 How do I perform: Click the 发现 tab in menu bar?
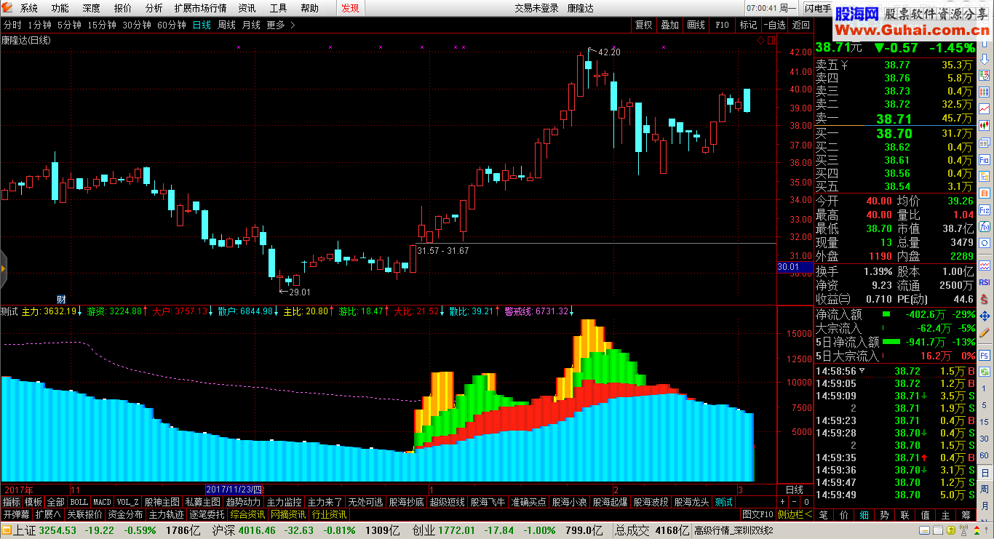point(350,8)
